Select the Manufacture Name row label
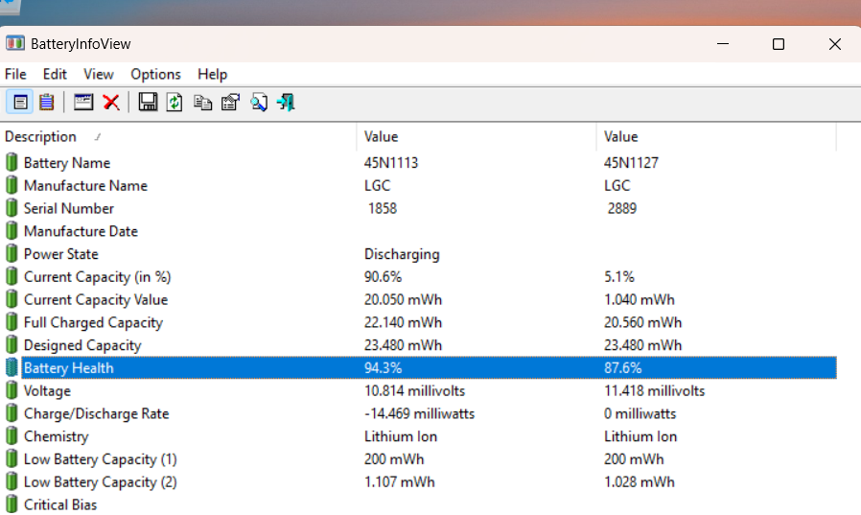This screenshot has width=861, height=515. [85, 186]
